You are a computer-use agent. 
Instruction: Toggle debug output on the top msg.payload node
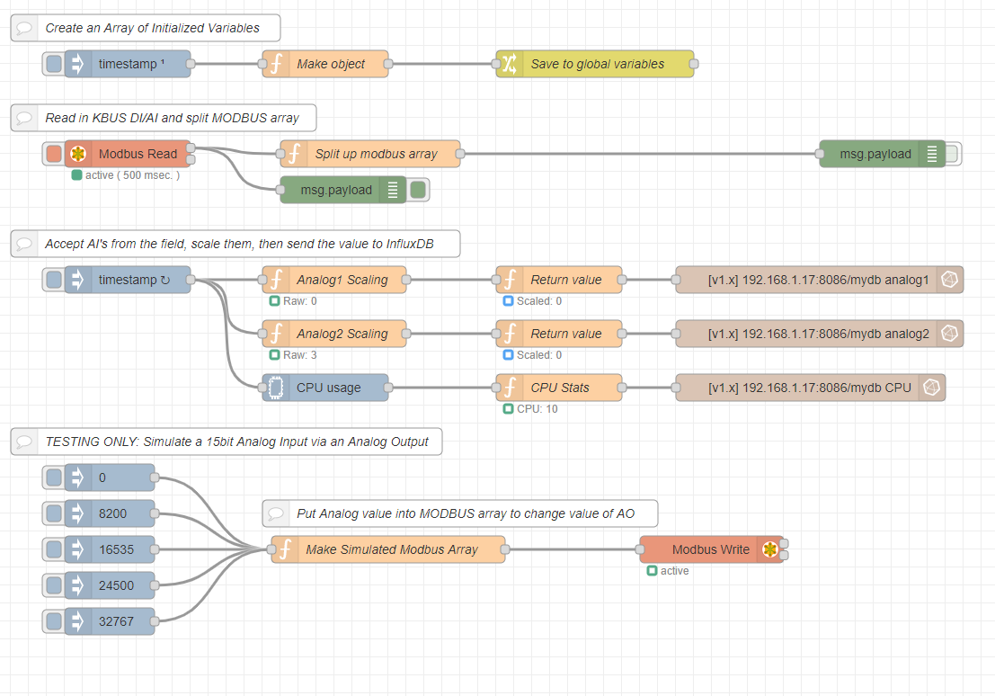pyautogui.click(x=950, y=153)
